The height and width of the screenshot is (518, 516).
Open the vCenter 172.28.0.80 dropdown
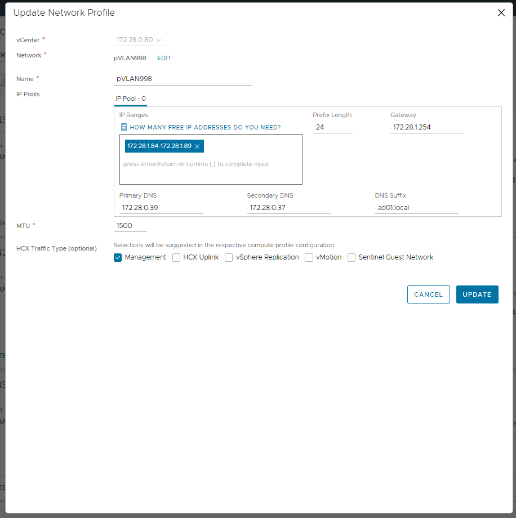(139, 40)
